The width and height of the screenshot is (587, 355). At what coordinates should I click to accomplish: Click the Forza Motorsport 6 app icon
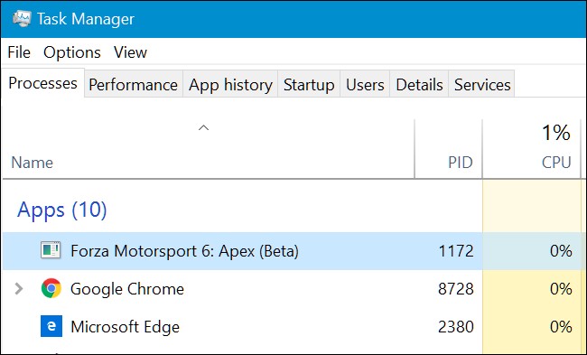pos(51,250)
